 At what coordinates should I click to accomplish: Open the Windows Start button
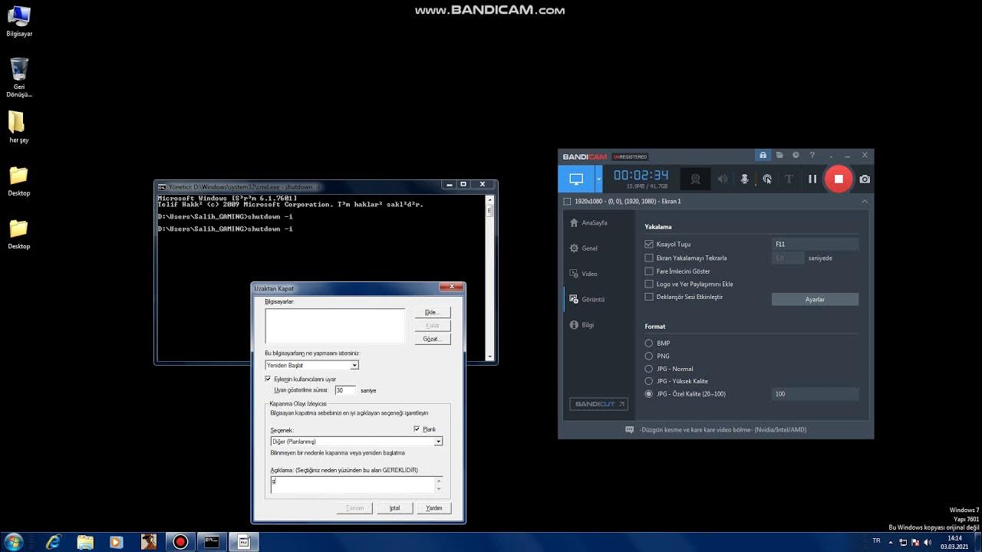13,542
